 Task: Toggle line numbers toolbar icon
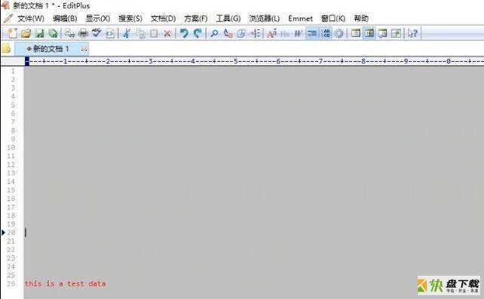tap(326, 33)
